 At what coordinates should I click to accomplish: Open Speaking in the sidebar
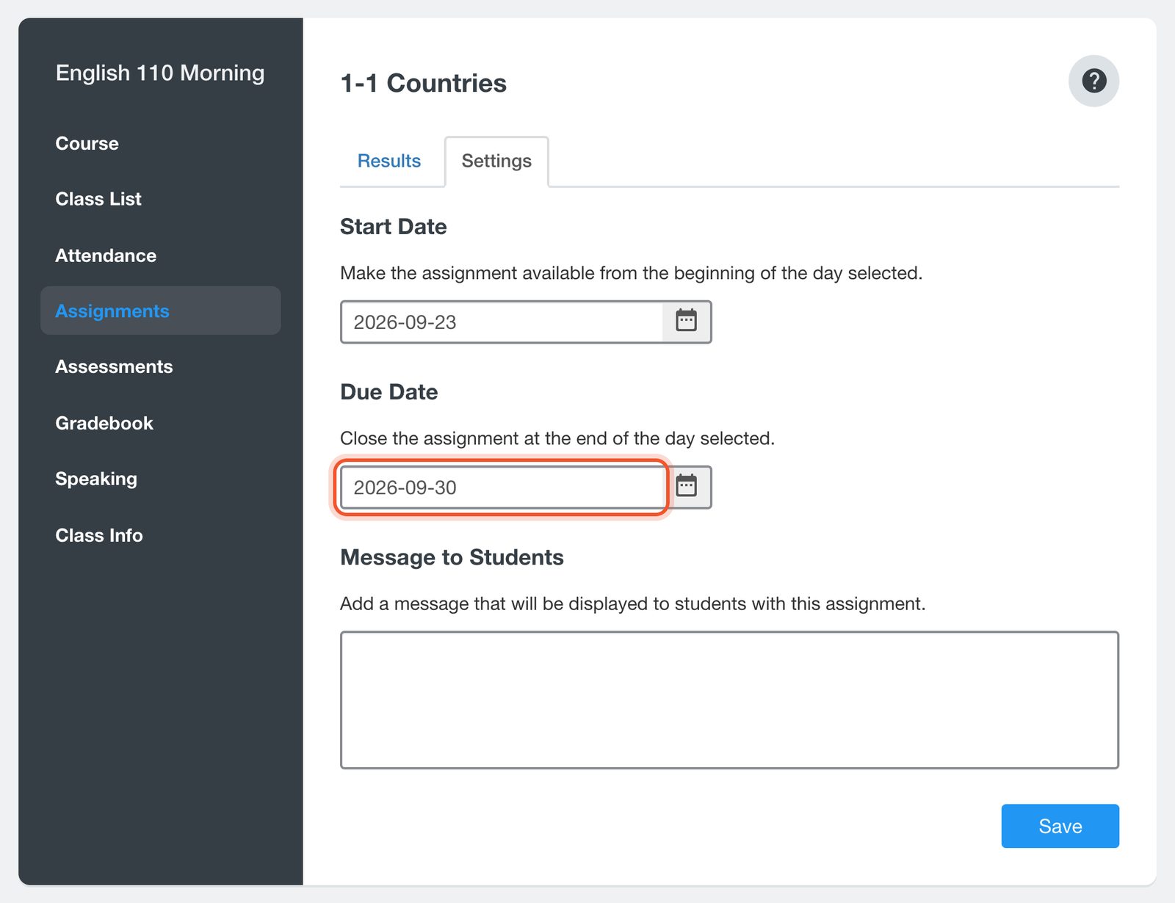tap(96, 479)
